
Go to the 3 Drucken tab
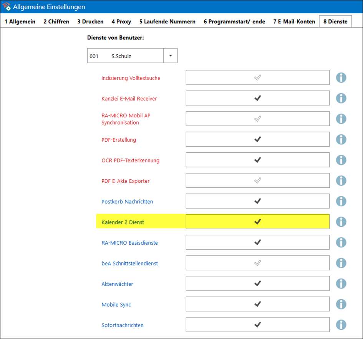click(x=90, y=22)
